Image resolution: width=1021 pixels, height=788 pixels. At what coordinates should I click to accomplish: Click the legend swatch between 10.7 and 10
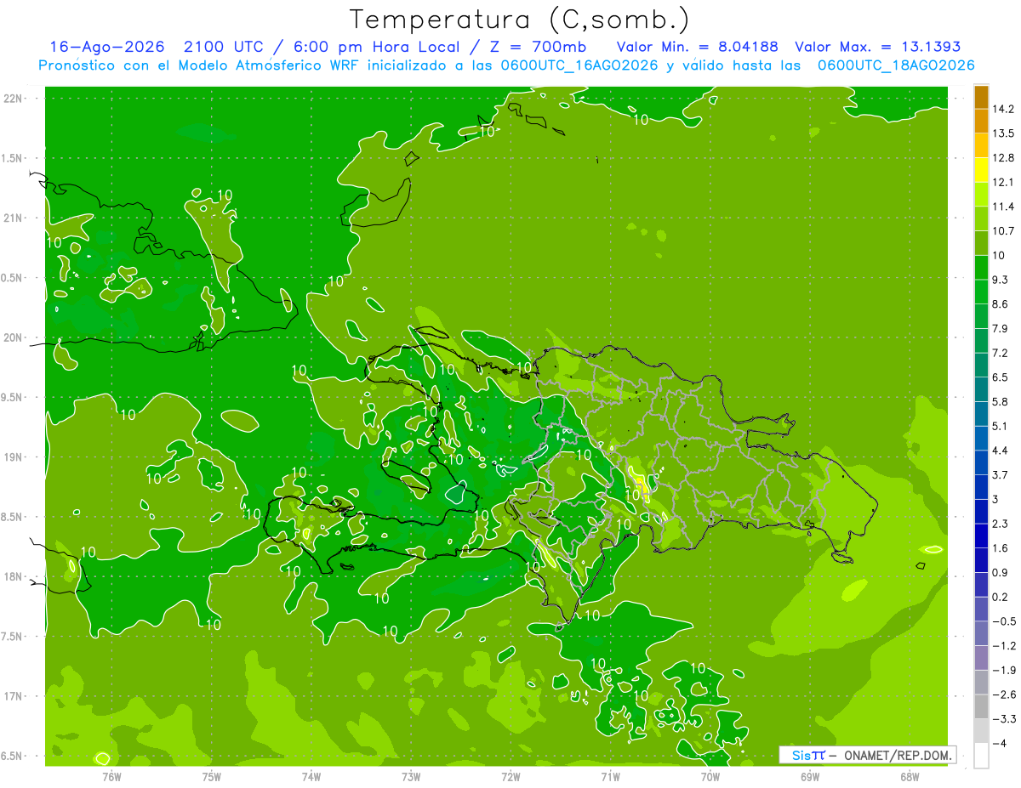tap(981, 243)
